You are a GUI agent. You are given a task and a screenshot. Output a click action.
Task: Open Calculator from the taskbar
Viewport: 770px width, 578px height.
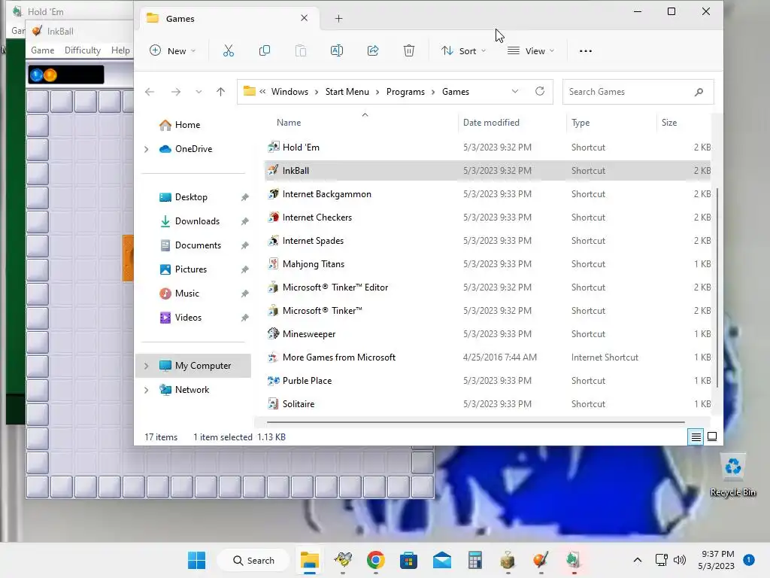click(475, 560)
